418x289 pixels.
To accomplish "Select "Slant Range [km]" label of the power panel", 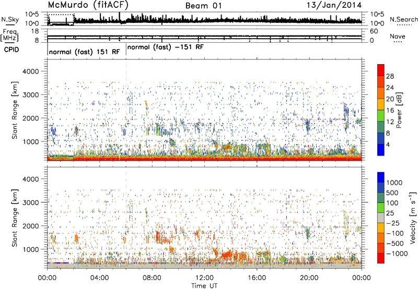I will (x=15, y=110).
